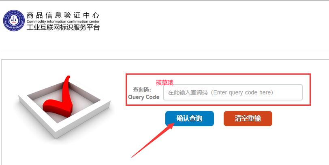329x165 pixels.
Task: Open the 商品信息验证中心 title link
Action: pyautogui.click(x=63, y=15)
